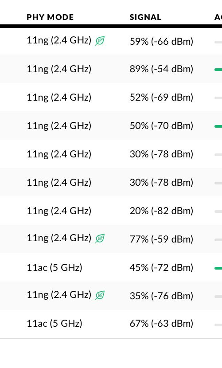This screenshot has height=368, width=222.
Task: Click 11ac (5 GHz) in the 67% row
Action: [55, 323]
